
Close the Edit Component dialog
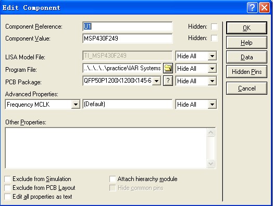[x=265, y=8]
